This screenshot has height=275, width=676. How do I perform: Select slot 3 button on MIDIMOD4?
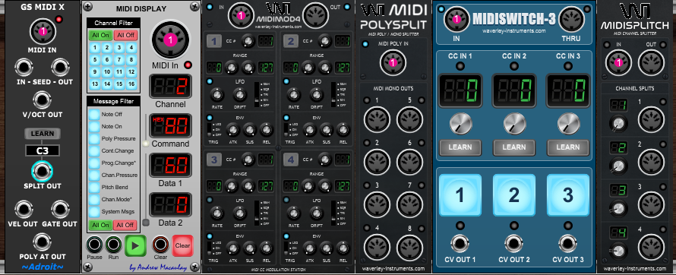click(214, 160)
